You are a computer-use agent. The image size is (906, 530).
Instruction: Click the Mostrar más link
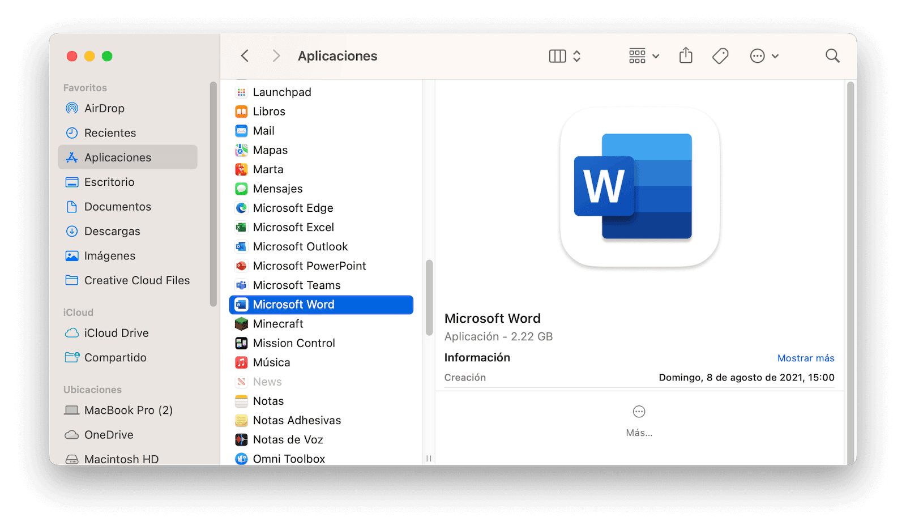(x=806, y=358)
